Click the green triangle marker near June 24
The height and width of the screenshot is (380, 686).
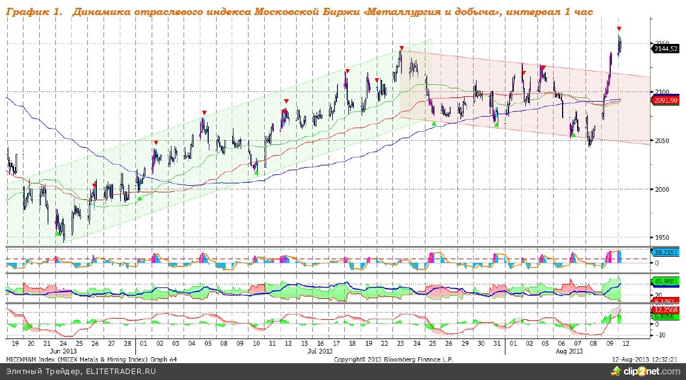[57, 233]
